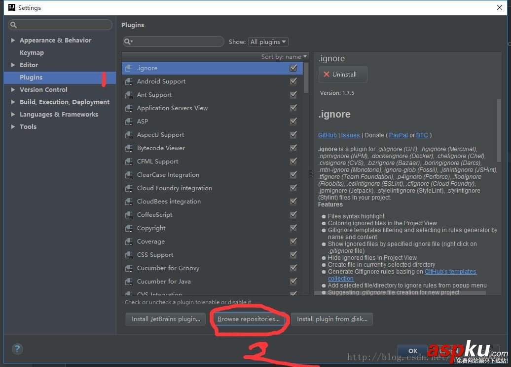This screenshot has width=511, height=367.
Task: Focus the plugin search field
Action: pos(174,41)
